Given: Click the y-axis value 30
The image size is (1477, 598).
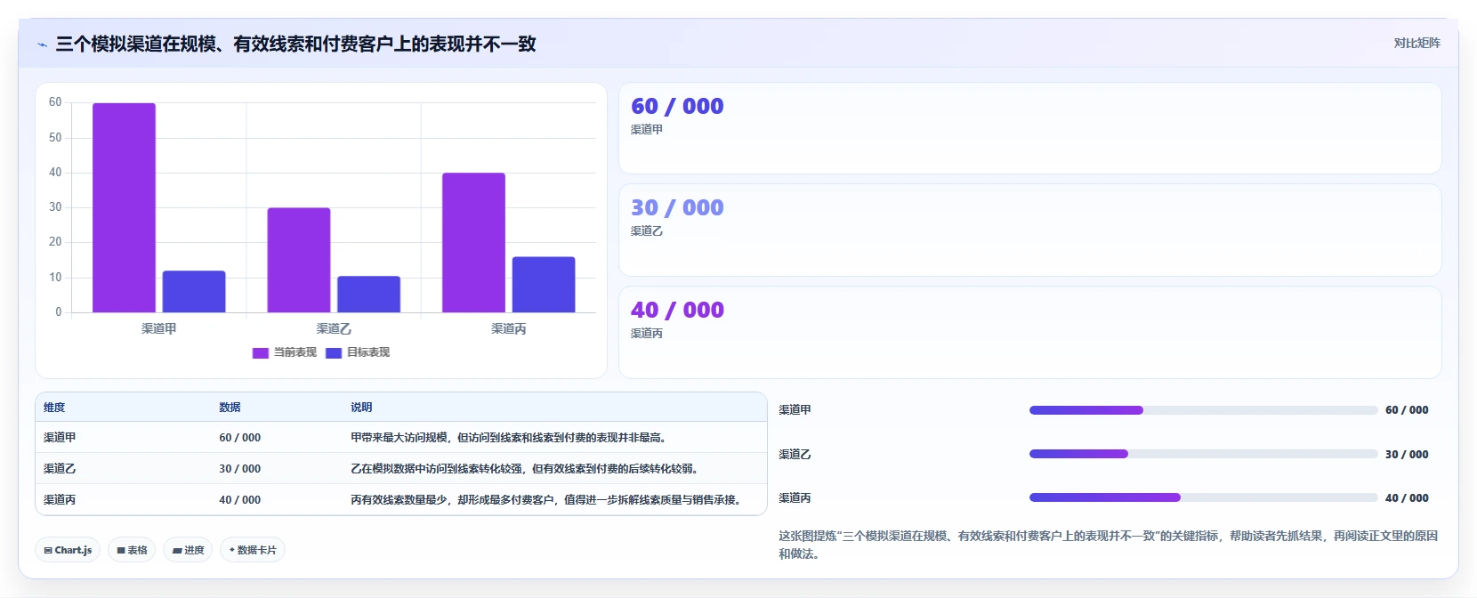Looking at the screenshot, I should coord(55,207).
